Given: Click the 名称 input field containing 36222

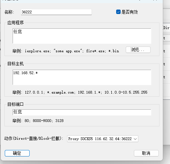Looking at the screenshot, I should tap(56, 12).
